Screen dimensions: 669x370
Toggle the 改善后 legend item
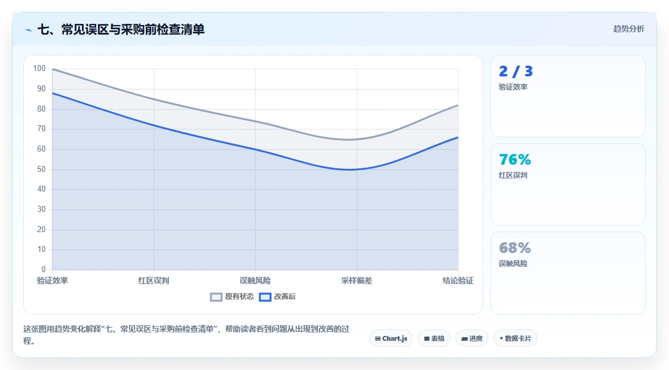[277, 297]
